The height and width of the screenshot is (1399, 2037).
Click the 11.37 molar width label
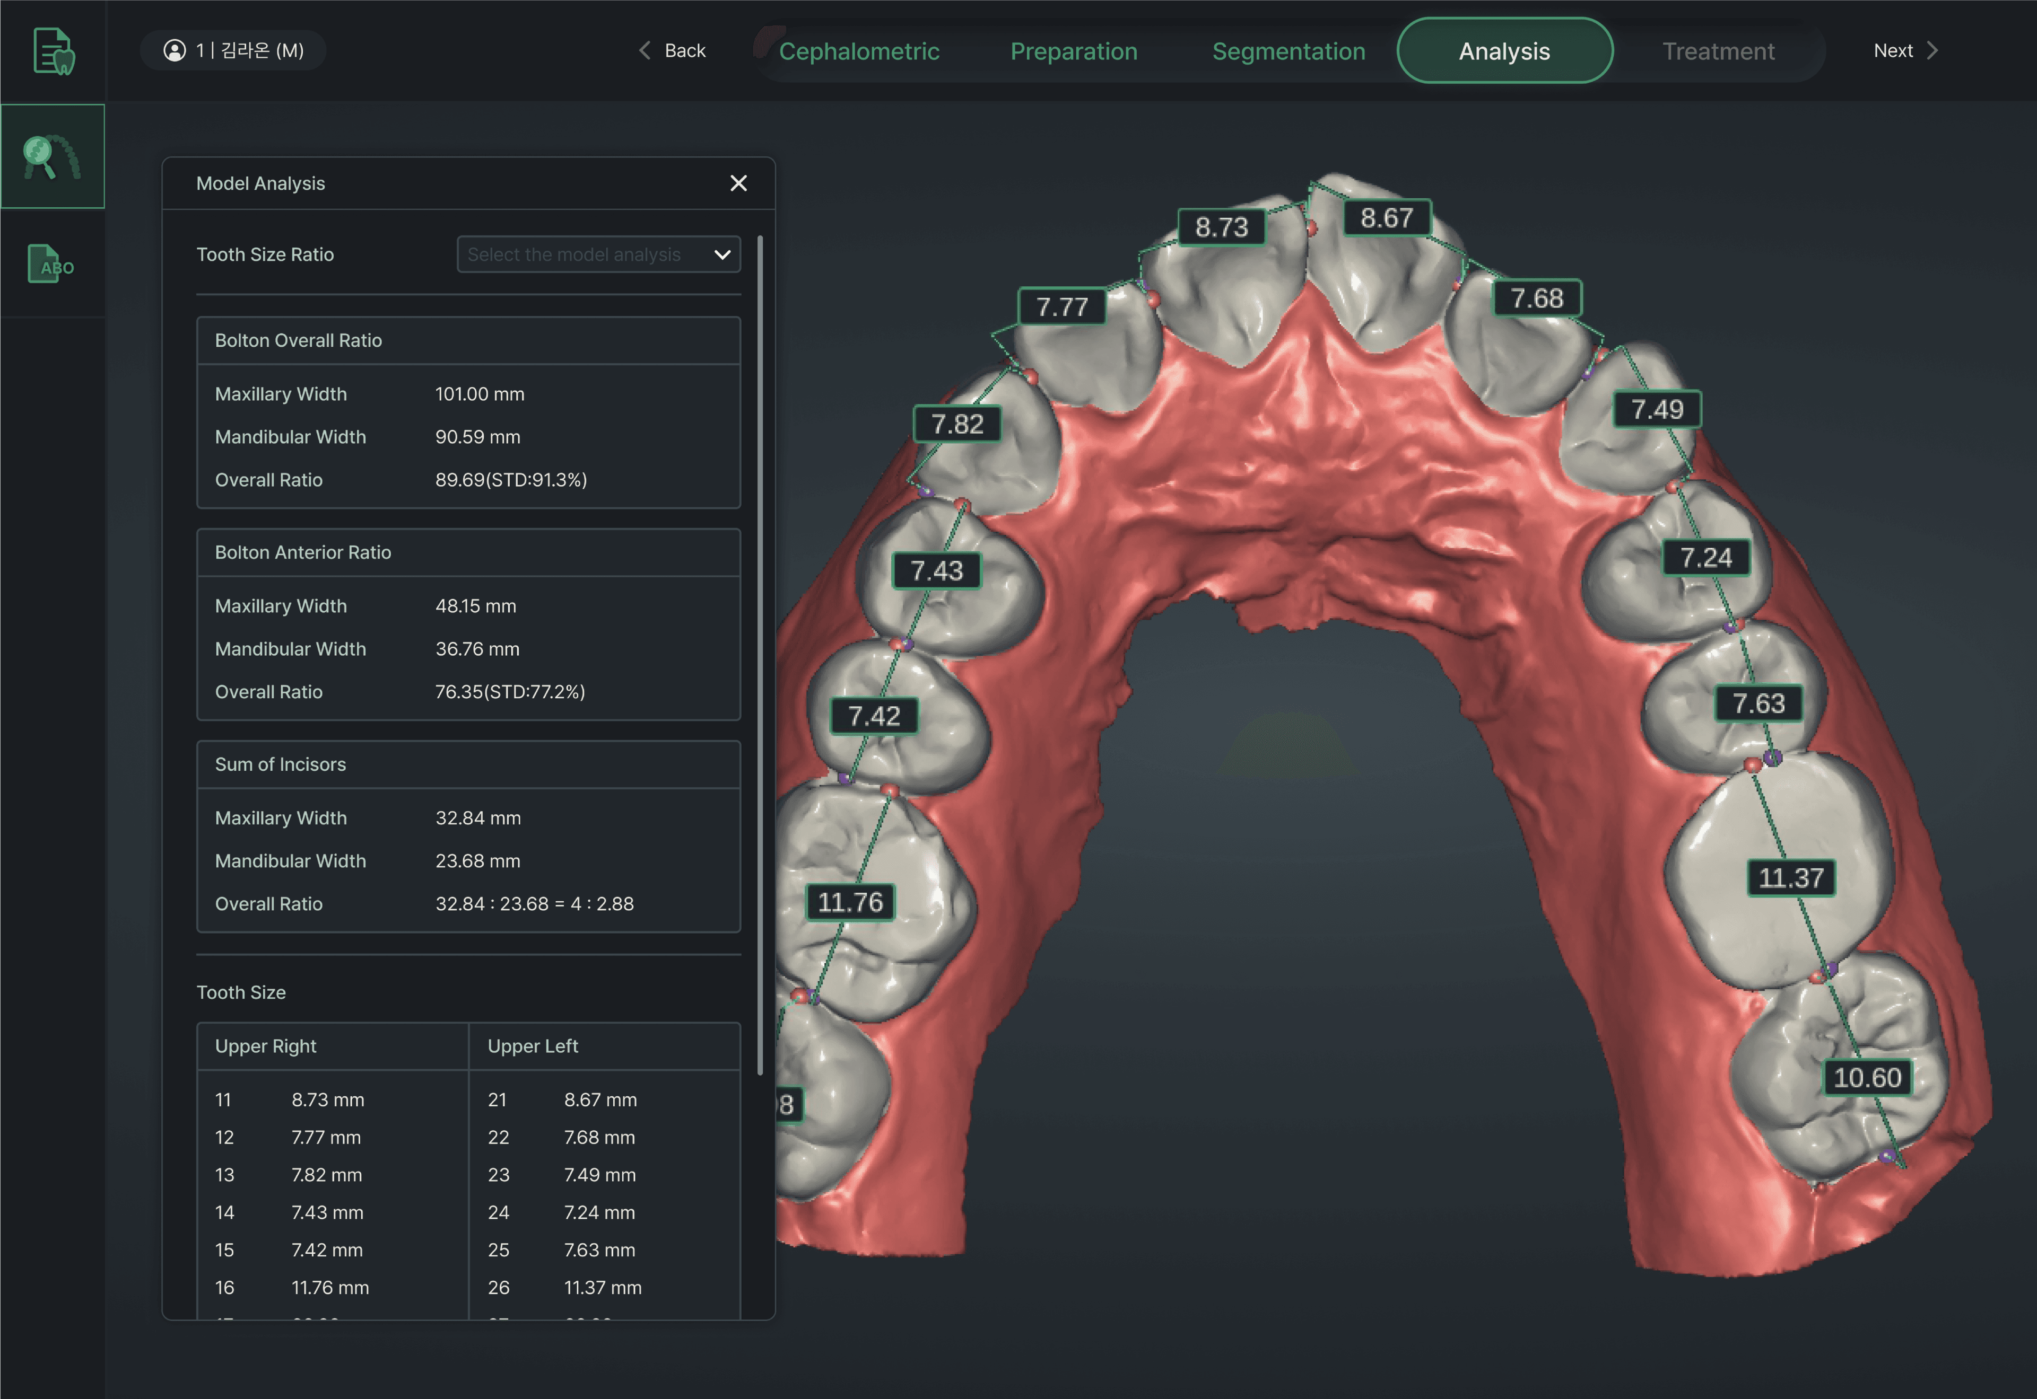click(x=1791, y=877)
